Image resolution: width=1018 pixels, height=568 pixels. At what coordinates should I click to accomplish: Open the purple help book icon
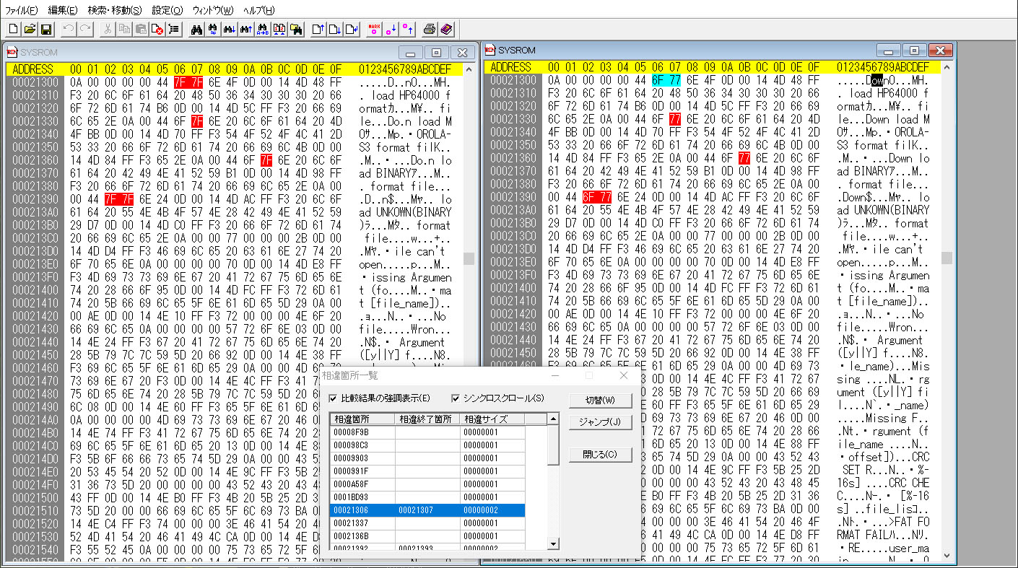pos(445,30)
